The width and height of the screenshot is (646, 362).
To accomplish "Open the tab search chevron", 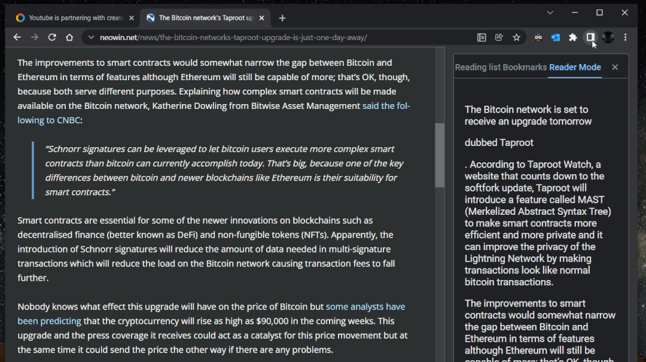I will pos(550,12).
